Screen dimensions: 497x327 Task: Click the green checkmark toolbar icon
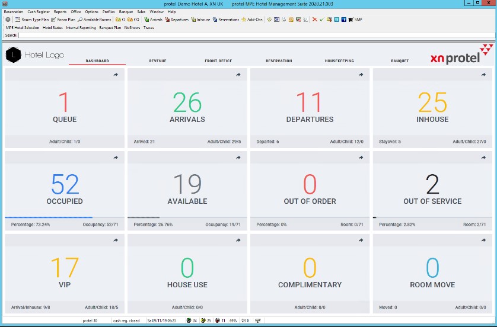[321, 20]
